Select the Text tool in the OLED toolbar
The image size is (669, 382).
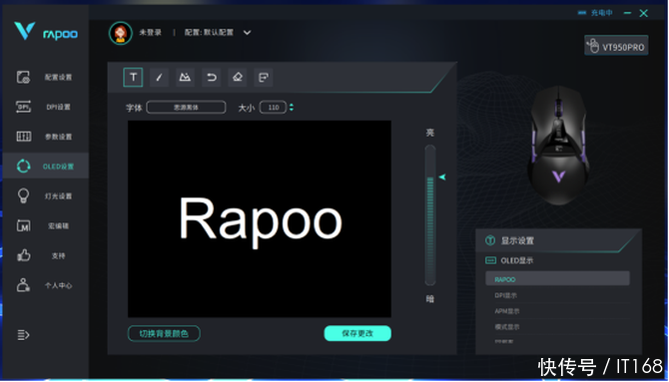(133, 77)
